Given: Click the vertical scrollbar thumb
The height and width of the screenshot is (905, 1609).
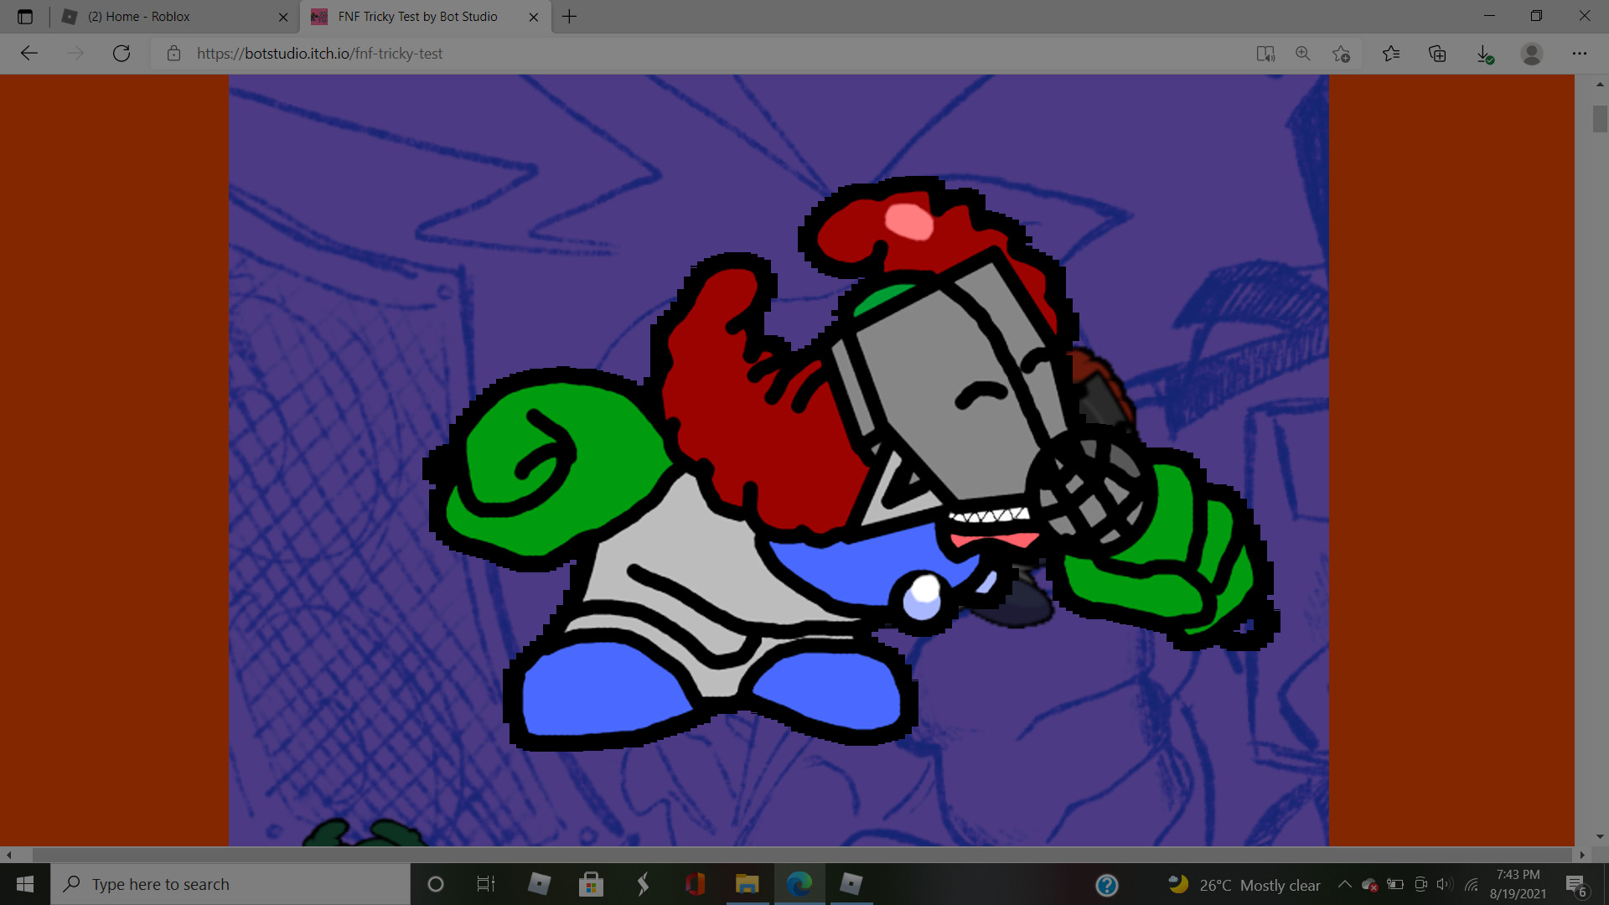Looking at the screenshot, I should pos(1600,117).
